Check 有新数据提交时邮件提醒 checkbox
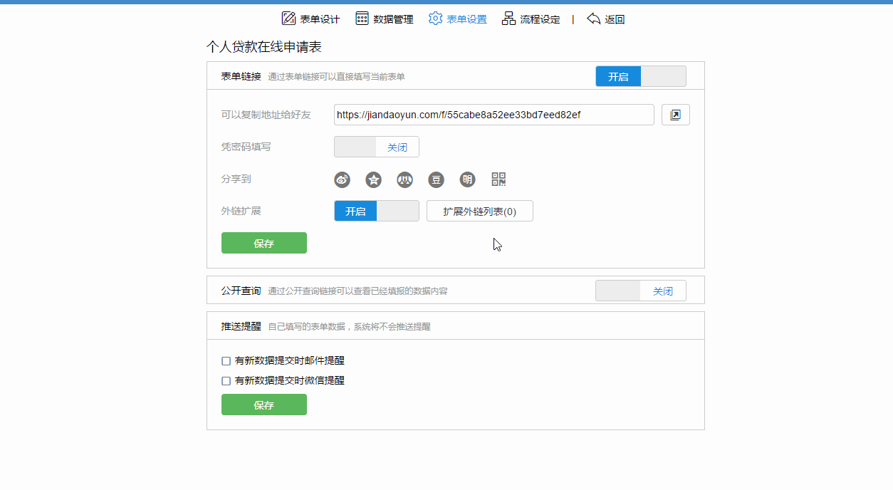This screenshot has width=893, height=490. point(226,361)
